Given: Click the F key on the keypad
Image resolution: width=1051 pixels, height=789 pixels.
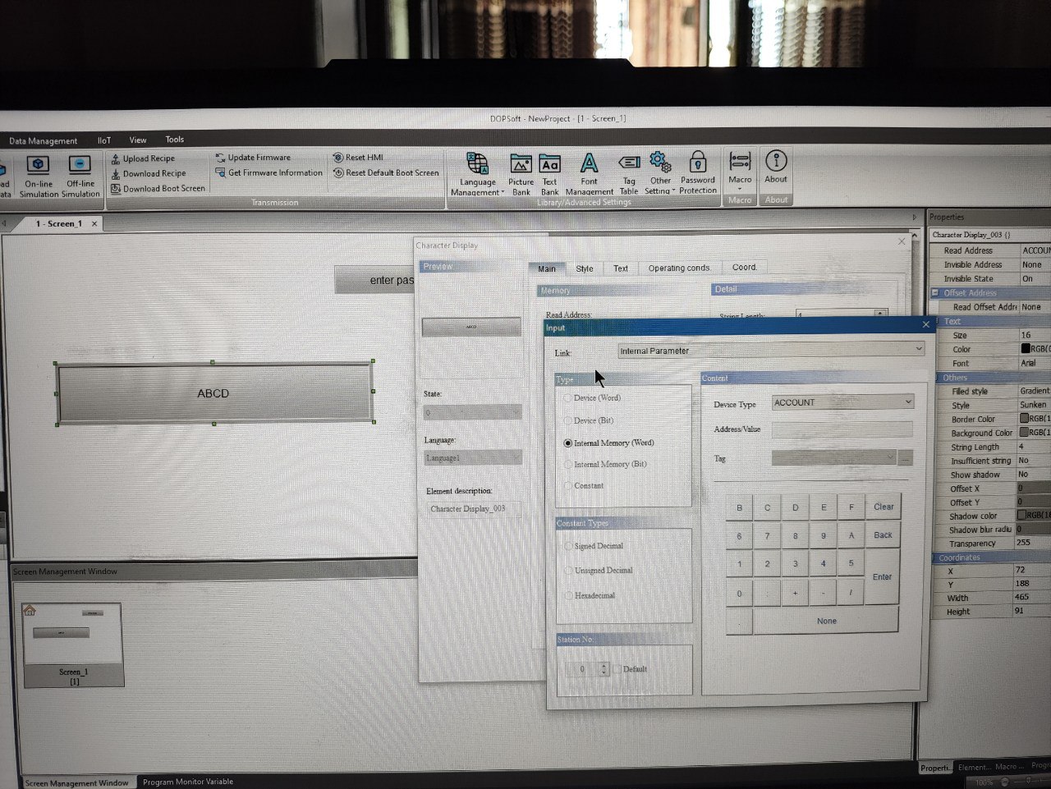Looking at the screenshot, I should [x=851, y=507].
